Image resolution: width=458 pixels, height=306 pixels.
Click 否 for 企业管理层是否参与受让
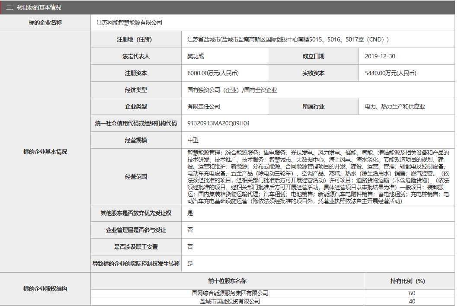pyautogui.click(x=189, y=230)
